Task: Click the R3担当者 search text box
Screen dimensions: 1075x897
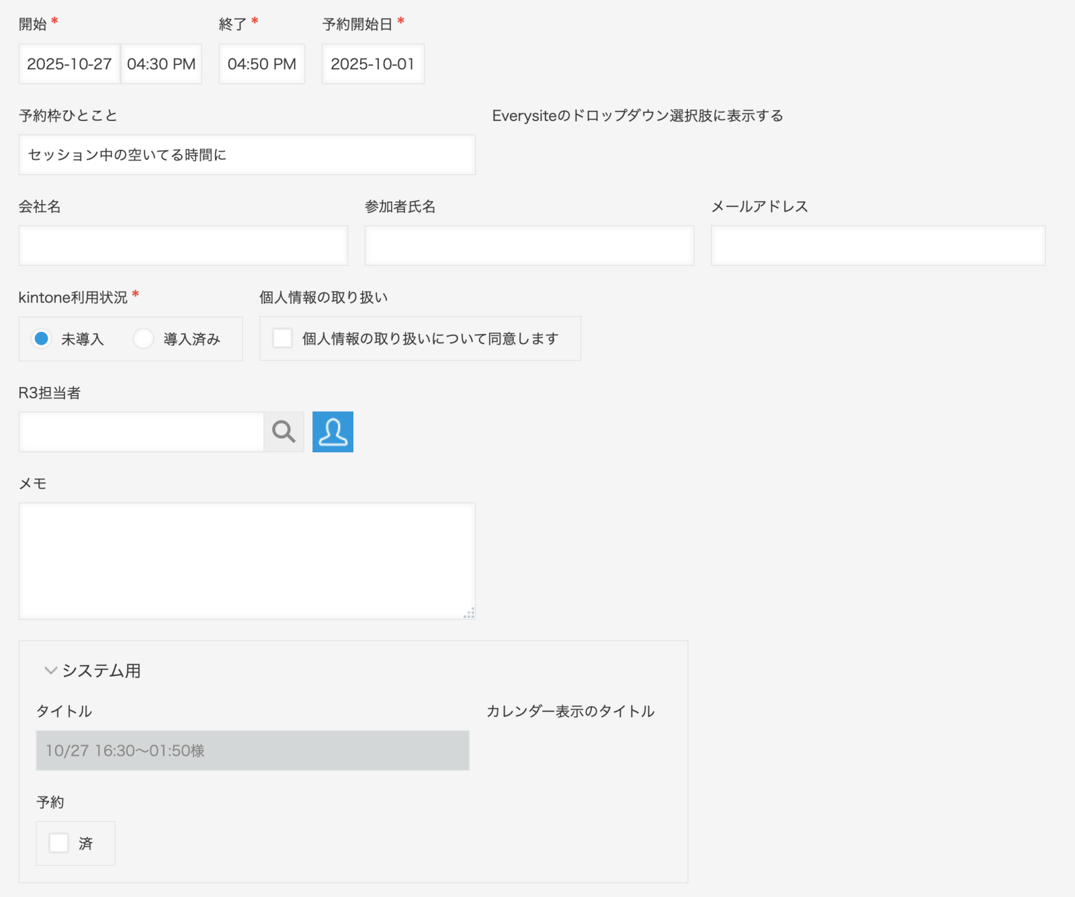Action: 141,432
